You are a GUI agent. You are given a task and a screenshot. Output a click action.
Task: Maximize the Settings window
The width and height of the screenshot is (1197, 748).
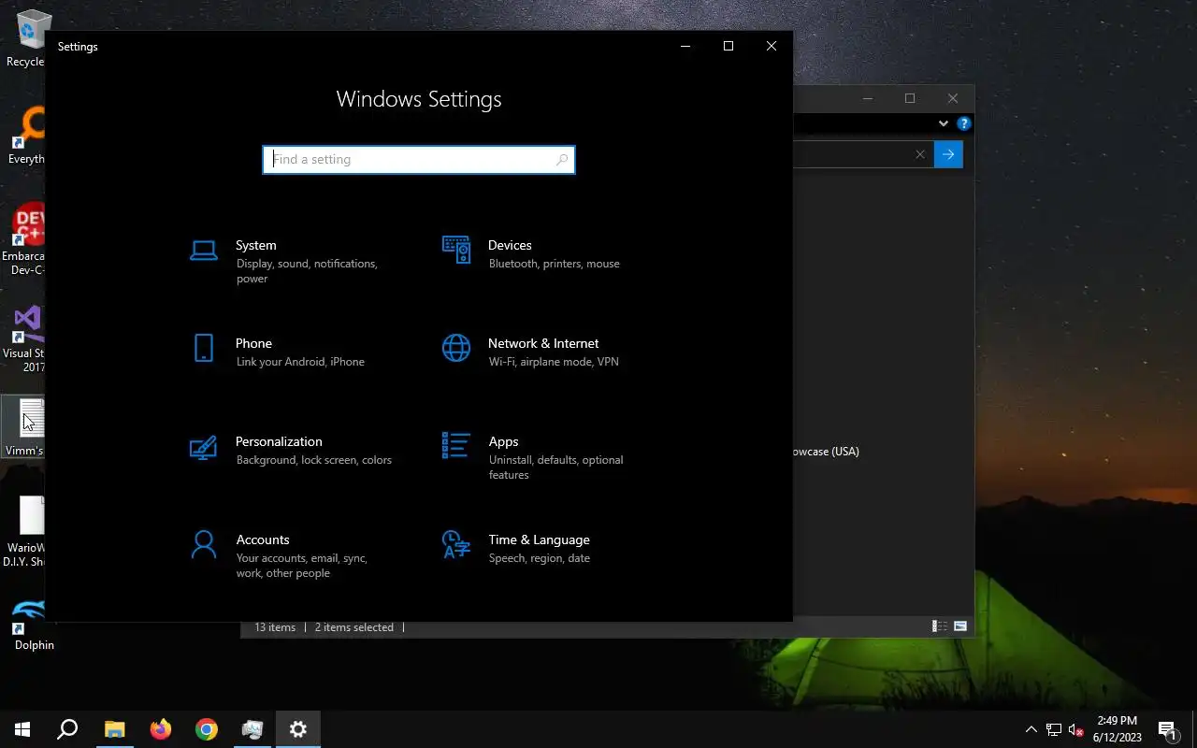click(x=728, y=46)
